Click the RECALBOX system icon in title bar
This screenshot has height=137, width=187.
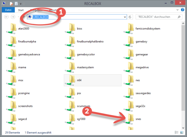[4, 4]
